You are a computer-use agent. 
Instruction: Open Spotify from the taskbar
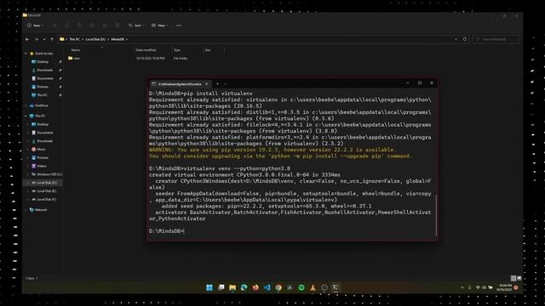tap(301, 287)
